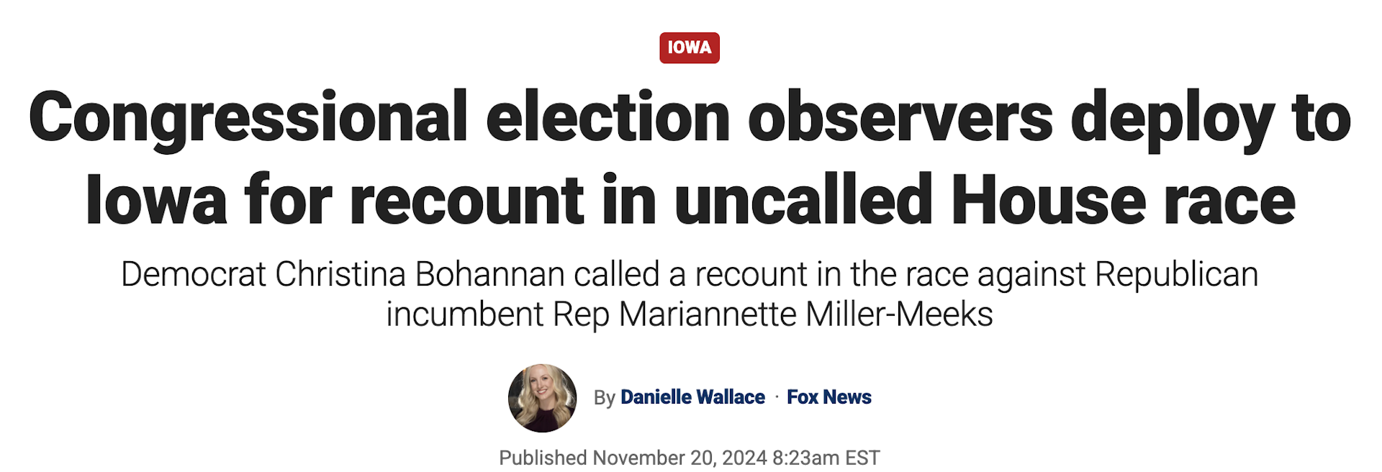This screenshot has height=472, width=1382.
Task: Click the Fox News source link
Action: pyautogui.click(x=828, y=397)
